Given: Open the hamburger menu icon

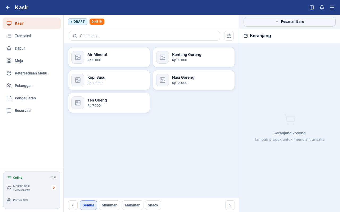Looking at the screenshot, I should click(332, 7).
